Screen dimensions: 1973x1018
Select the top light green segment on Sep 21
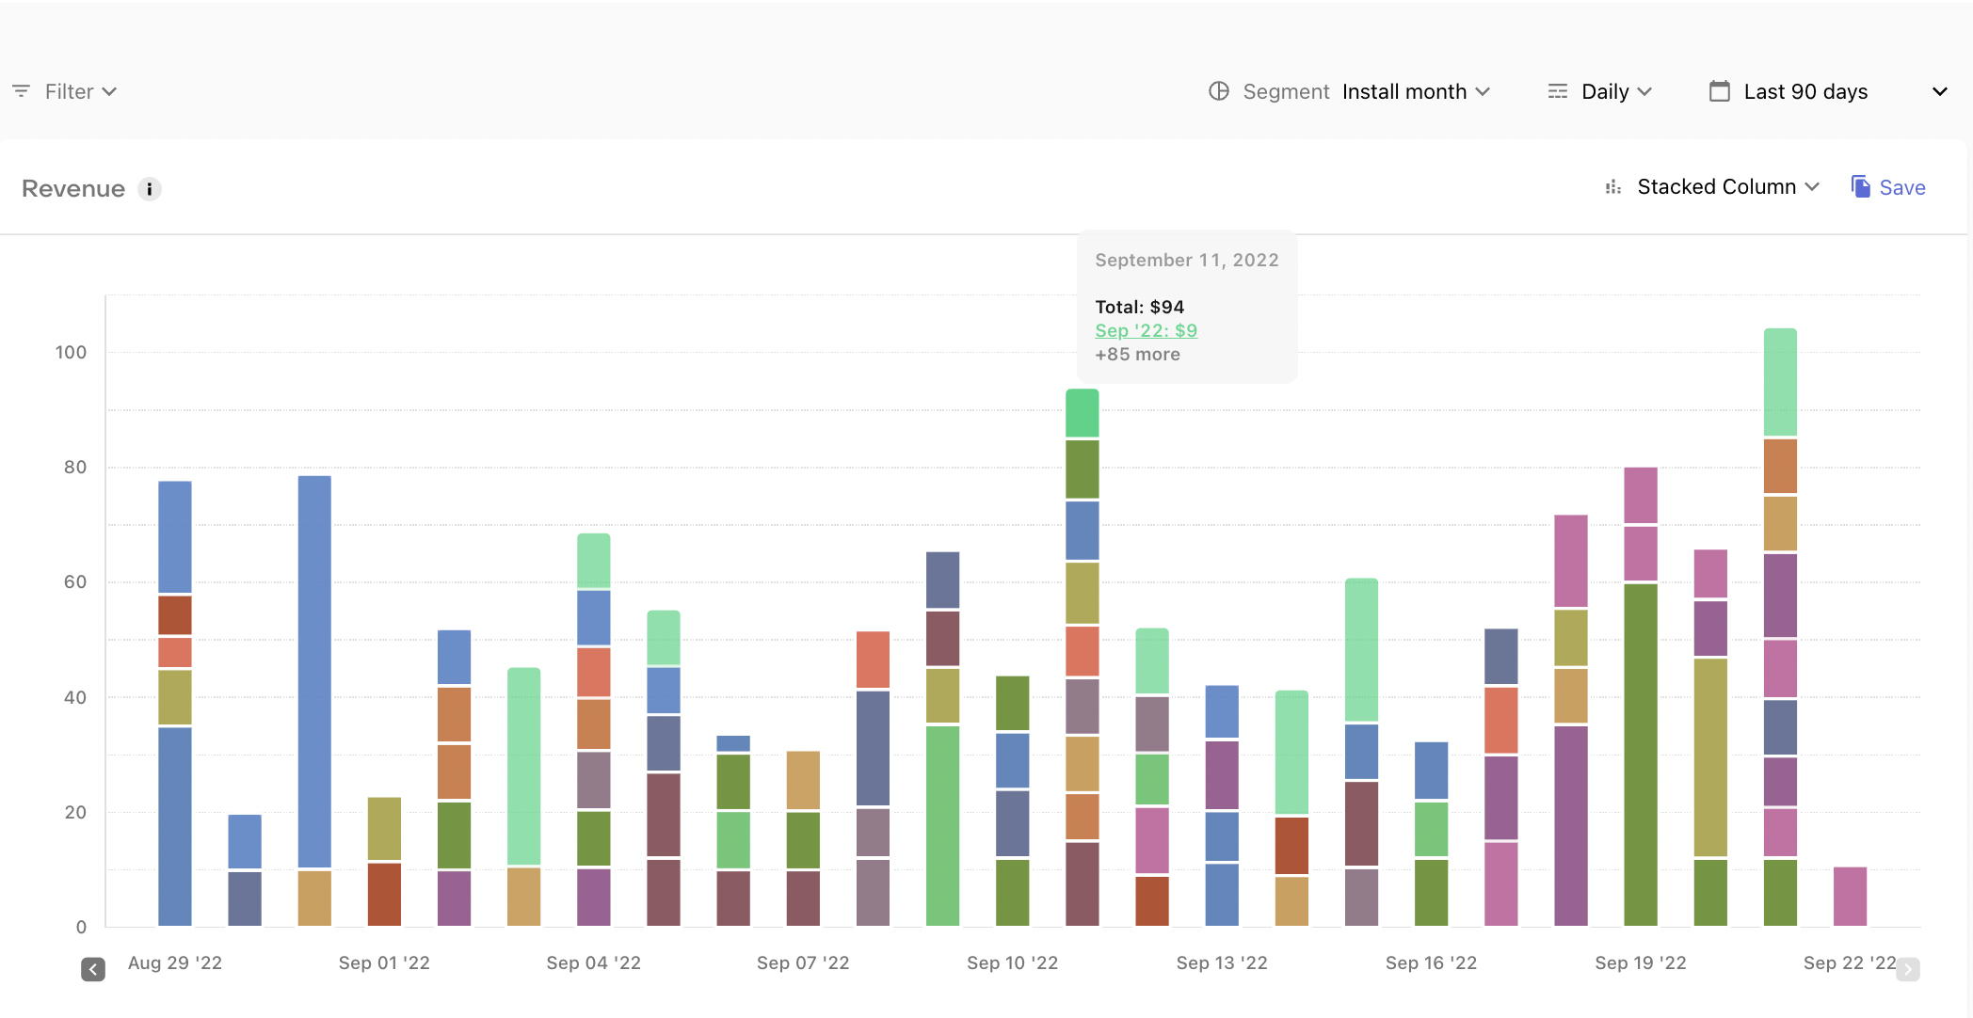[x=1780, y=382]
